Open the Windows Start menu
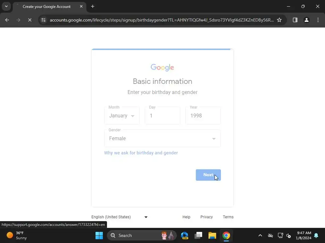Image resolution: width=325 pixels, height=243 pixels. [x=99, y=235]
